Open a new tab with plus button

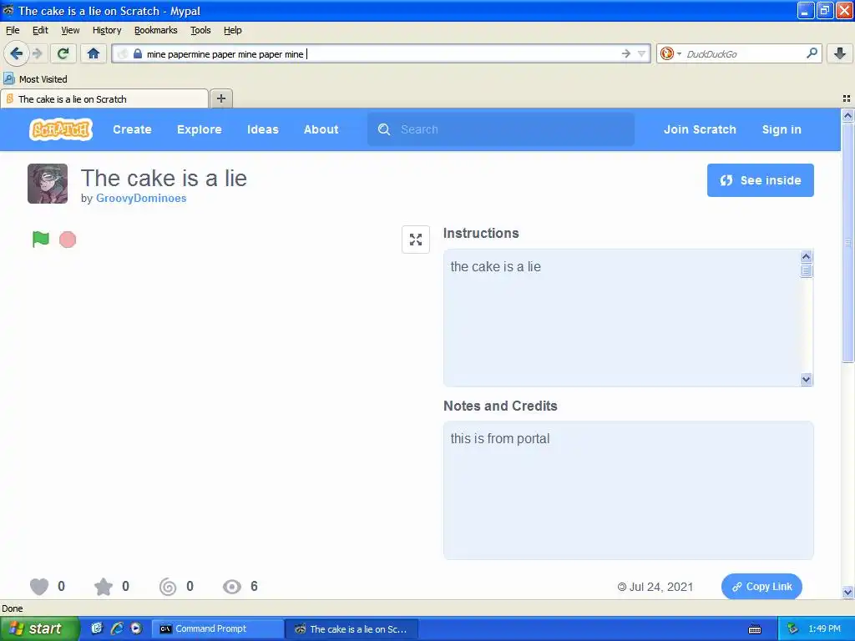(x=220, y=98)
